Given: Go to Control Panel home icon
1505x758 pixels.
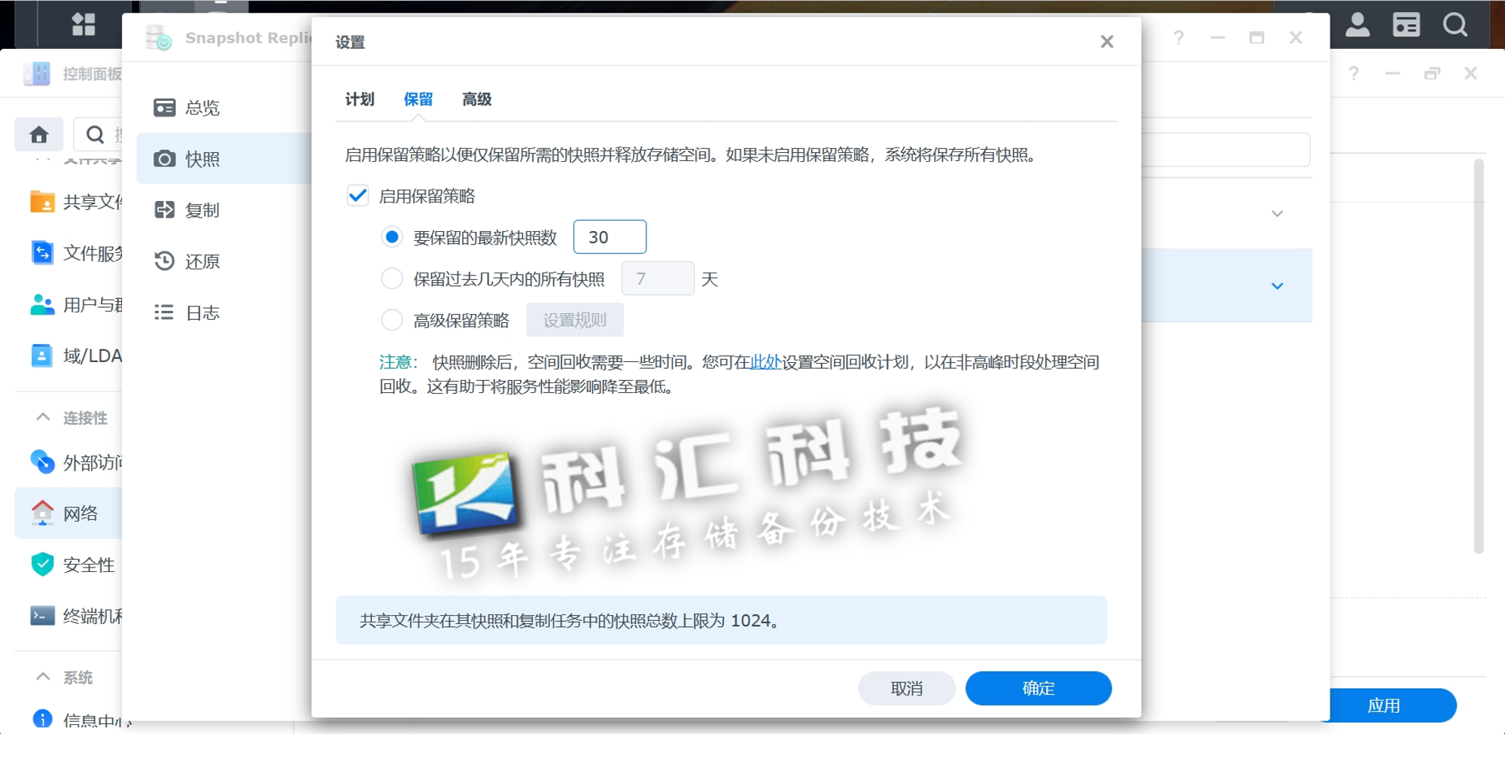Looking at the screenshot, I should click(x=39, y=135).
